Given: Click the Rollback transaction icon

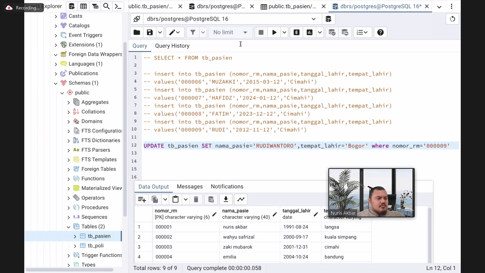Looking at the screenshot, I should pyautogui.click(x=345, y=32).
